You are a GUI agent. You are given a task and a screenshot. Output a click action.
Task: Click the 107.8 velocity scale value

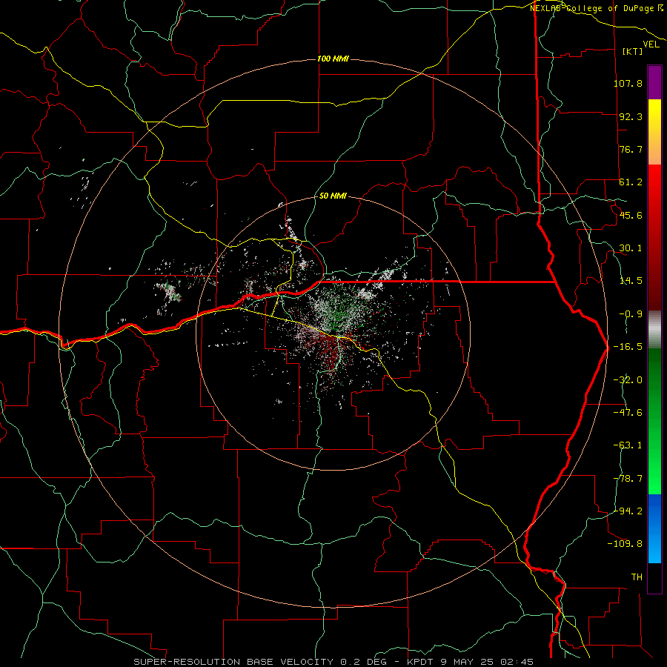click(x=628, y=83)
